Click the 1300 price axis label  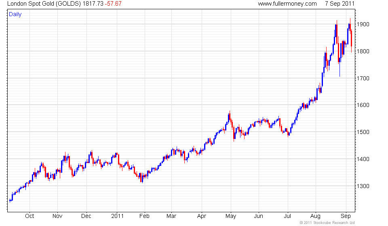tap(363, 186)
